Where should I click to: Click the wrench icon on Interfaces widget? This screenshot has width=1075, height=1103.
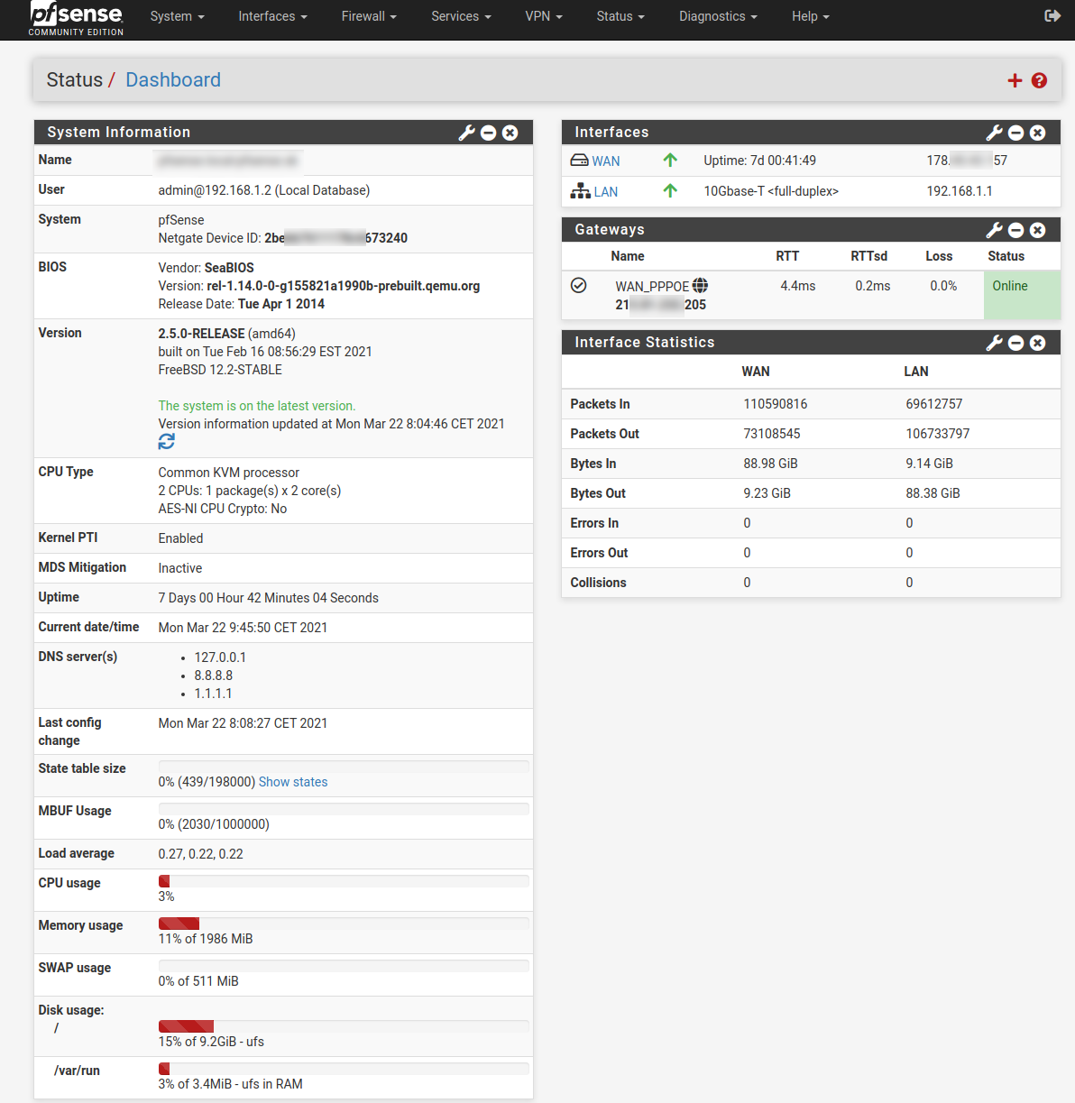994,133
